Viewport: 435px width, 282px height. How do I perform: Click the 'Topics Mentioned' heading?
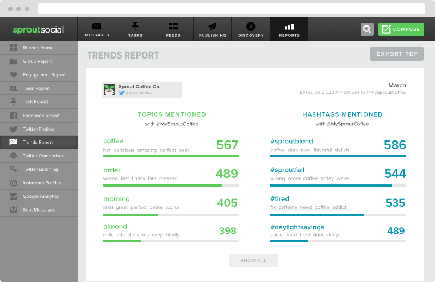point(172,114)
